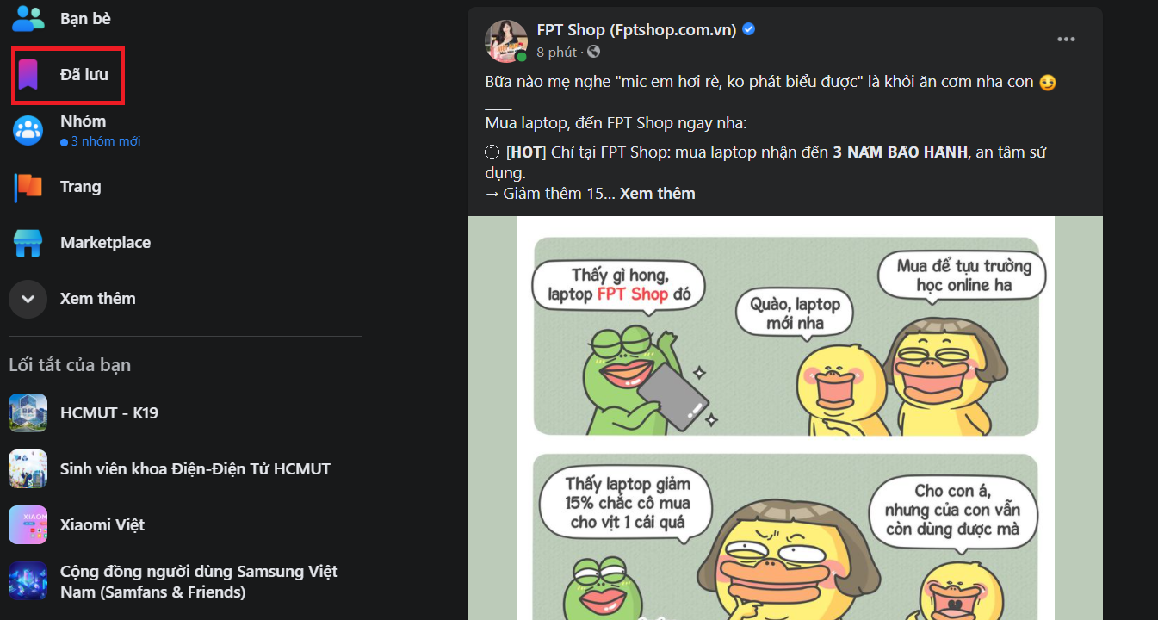Select Đã lưu in the sidebar

(x=84, y=75)
